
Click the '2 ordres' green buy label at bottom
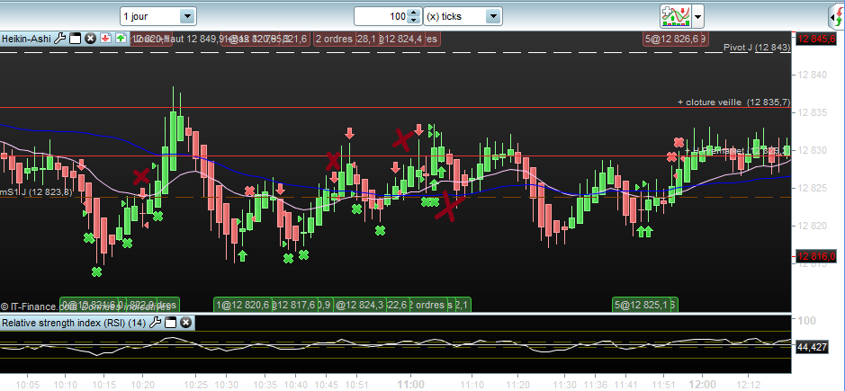(427, 305)
